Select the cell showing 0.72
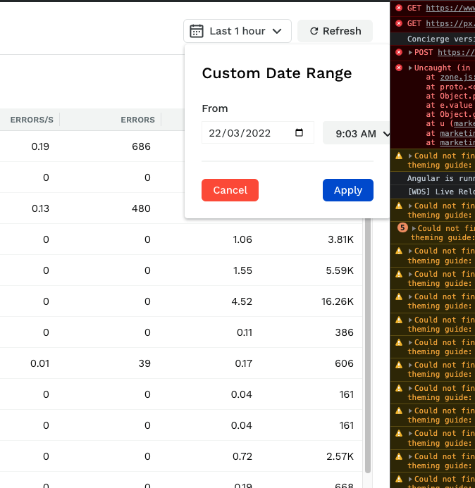 pos(242,456)
